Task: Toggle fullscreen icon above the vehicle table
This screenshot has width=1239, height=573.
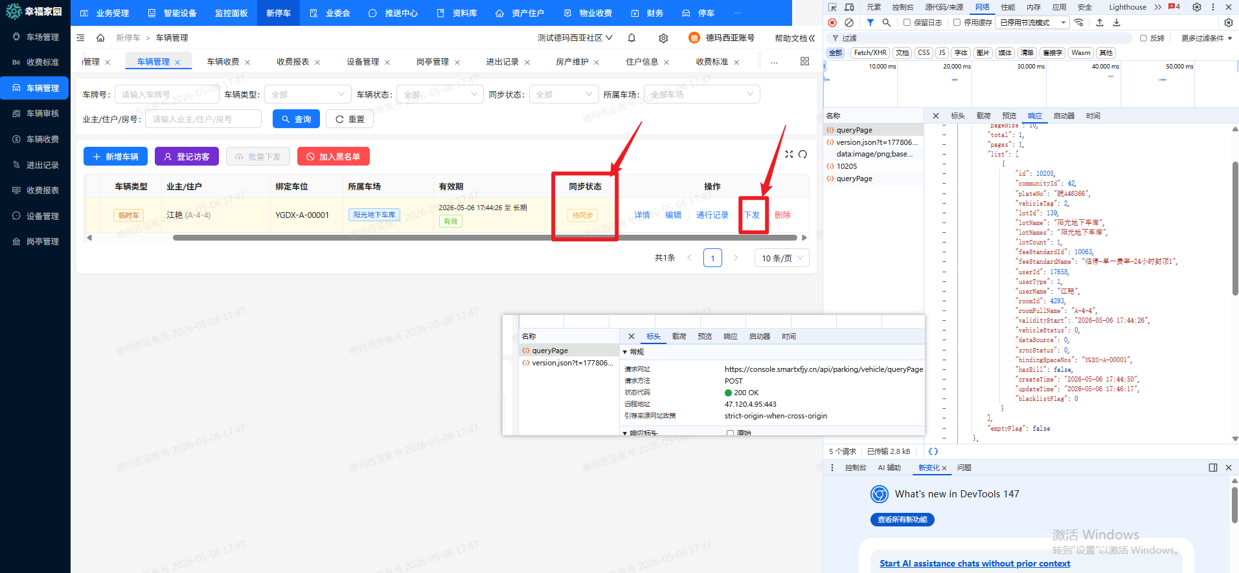Action: (x=789, y=155)
